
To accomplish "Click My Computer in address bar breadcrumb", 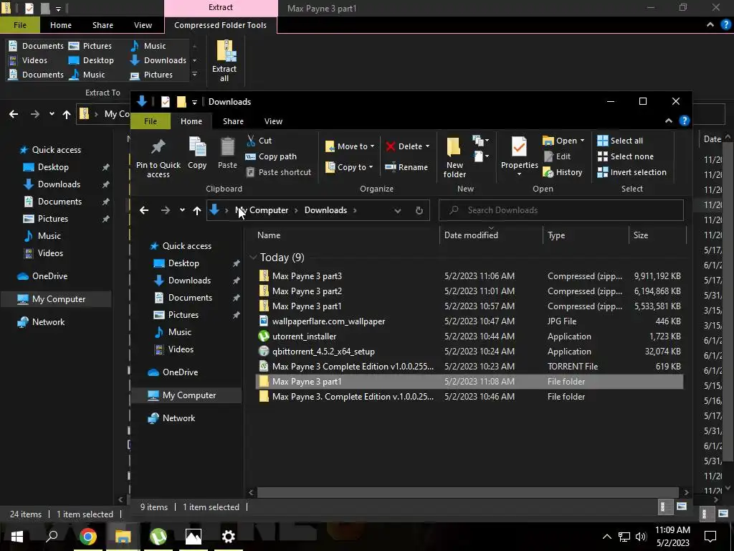I will 262,210.
